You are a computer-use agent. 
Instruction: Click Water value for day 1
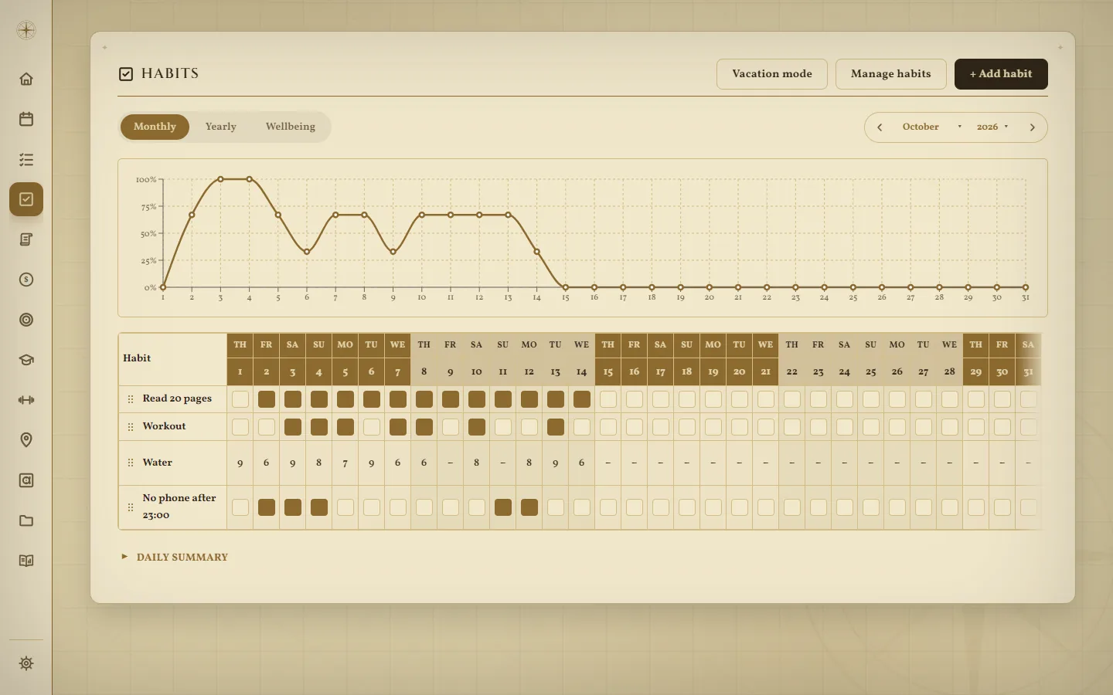(x=240, y=463)
